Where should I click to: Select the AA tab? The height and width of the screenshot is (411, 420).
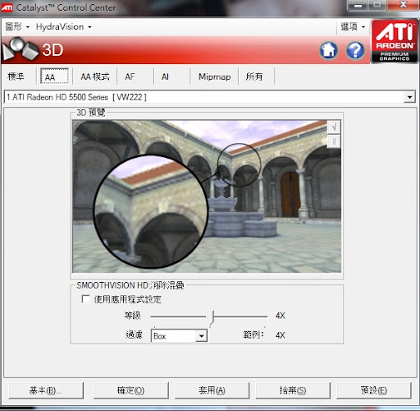(x=54, y=76)
